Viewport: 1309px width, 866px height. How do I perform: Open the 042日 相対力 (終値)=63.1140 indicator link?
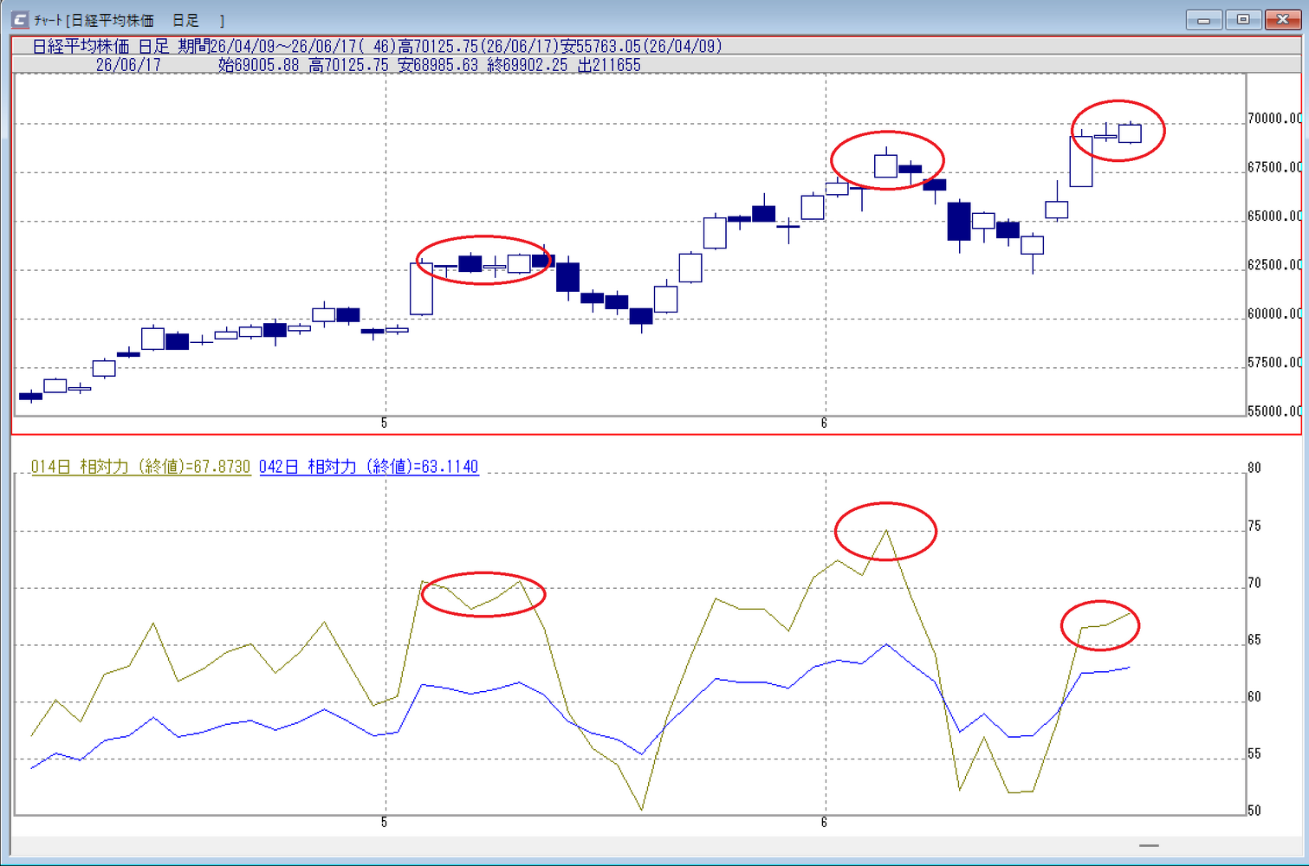[369, 467]
